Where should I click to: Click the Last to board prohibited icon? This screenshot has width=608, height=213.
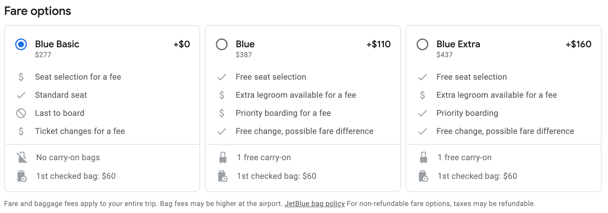[x=21, y=113]
